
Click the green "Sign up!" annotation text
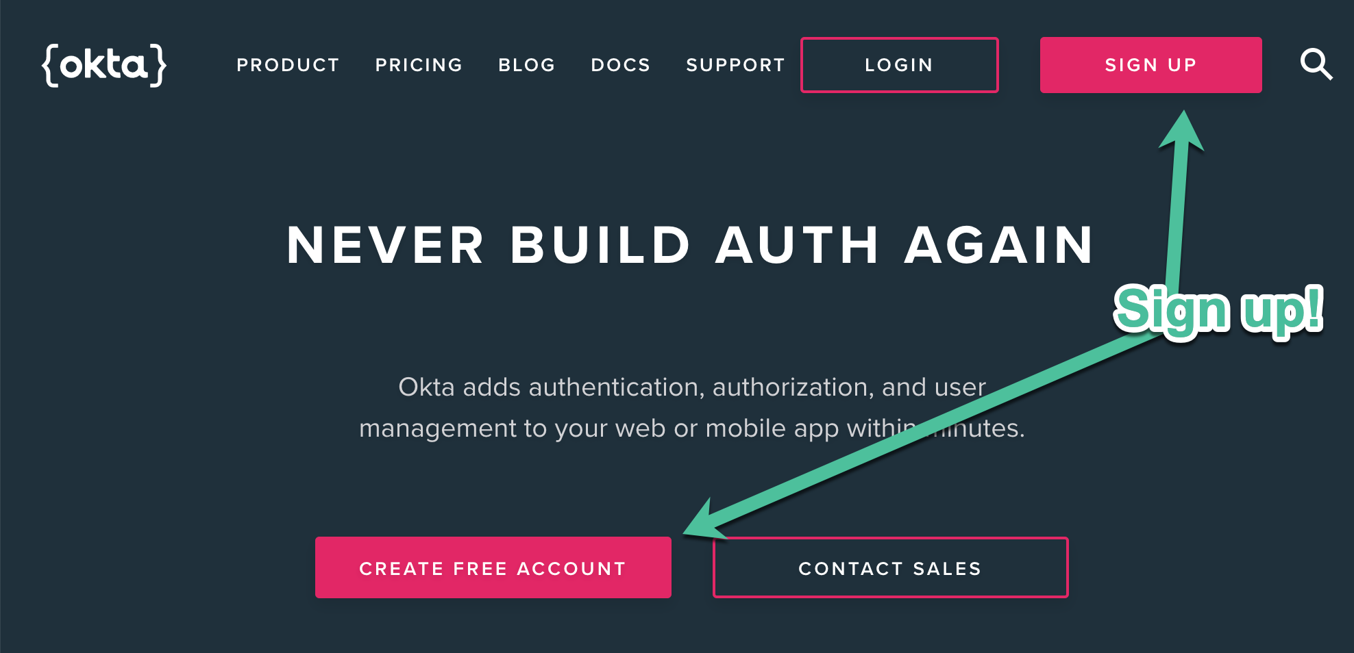tap(1218, 310)
